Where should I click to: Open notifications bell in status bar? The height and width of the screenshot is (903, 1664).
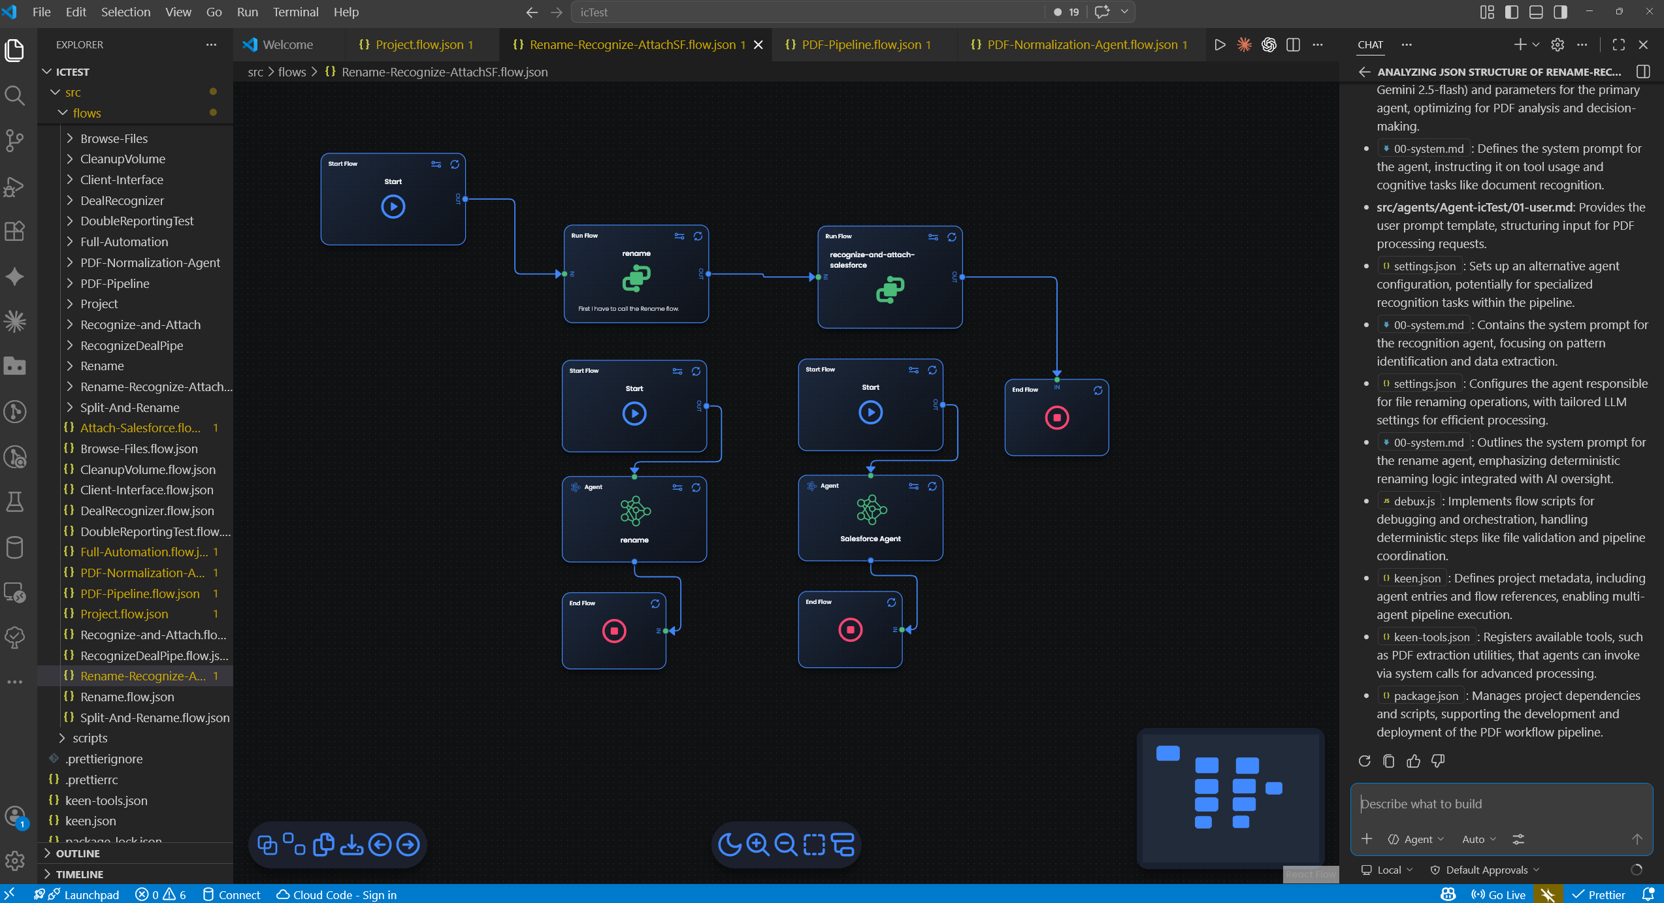[1648, 895]
